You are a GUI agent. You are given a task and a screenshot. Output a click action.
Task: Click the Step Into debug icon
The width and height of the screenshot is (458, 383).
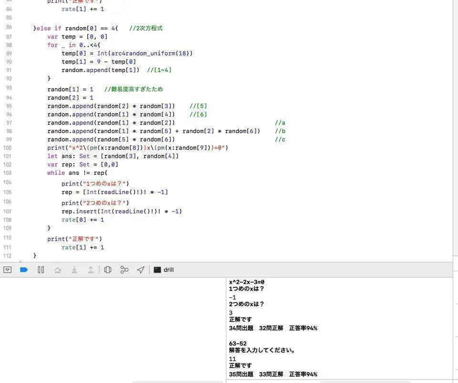[74, 270]
